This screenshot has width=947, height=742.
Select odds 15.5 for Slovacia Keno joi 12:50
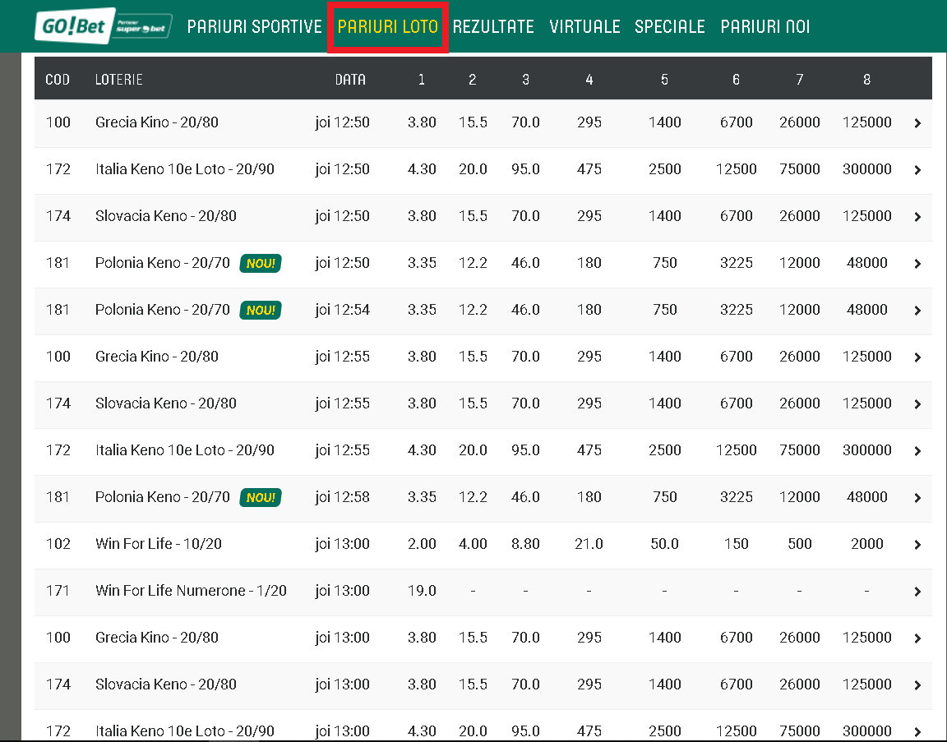tap(473, 216)
